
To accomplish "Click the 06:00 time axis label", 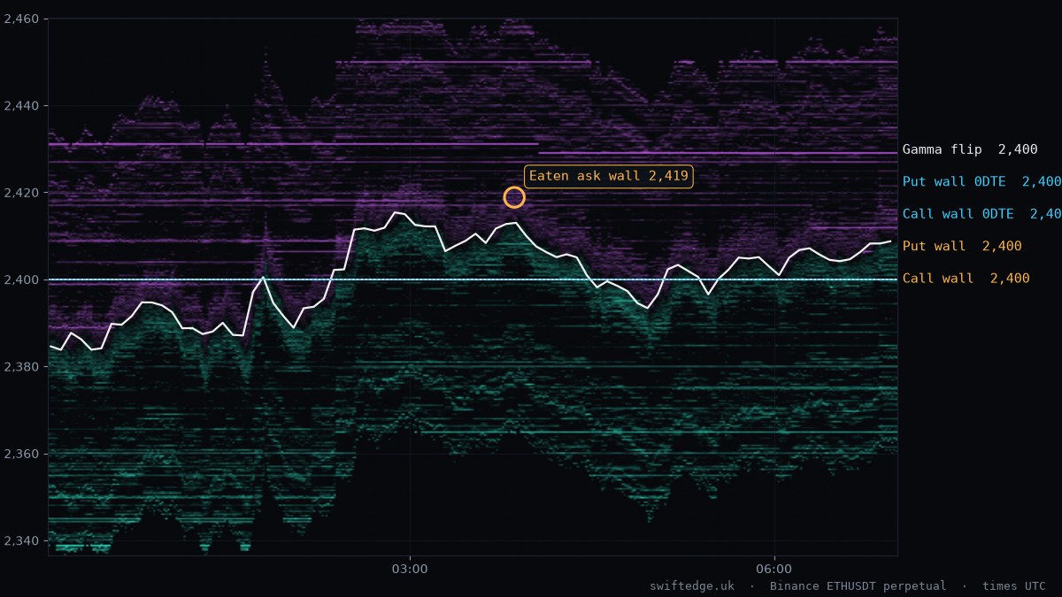I will click(774, 569).
